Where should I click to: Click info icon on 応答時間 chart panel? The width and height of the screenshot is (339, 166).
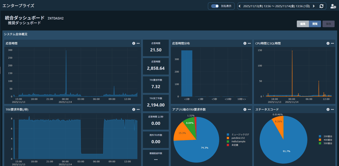134,43
